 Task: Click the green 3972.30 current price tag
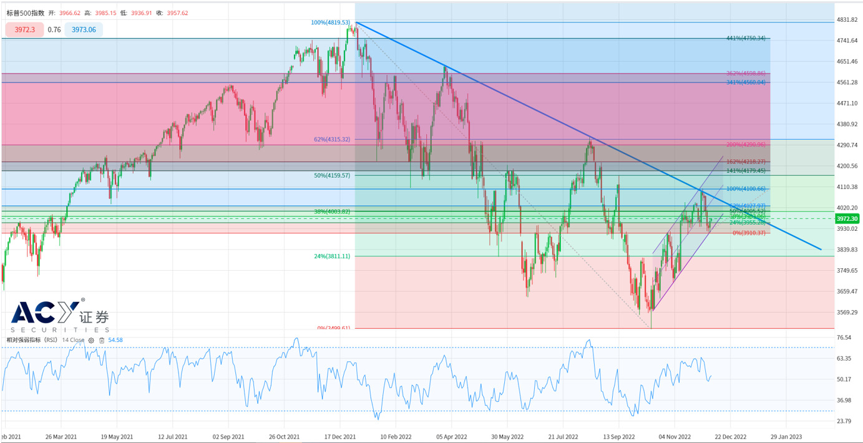point(847,218)
